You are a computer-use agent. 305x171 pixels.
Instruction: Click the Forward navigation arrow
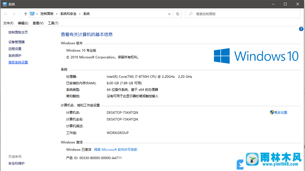click(14, 14)
